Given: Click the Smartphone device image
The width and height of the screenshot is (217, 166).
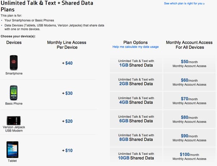Looking at the screenshot, I should click(x=14, y=63).
